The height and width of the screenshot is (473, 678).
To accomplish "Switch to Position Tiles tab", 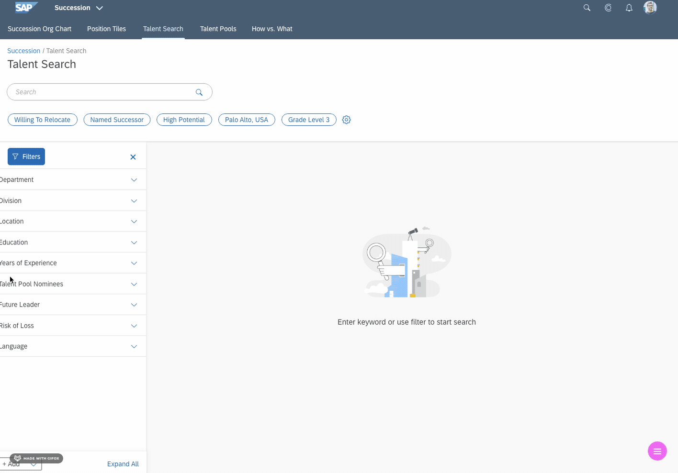I will click(106, 29).
